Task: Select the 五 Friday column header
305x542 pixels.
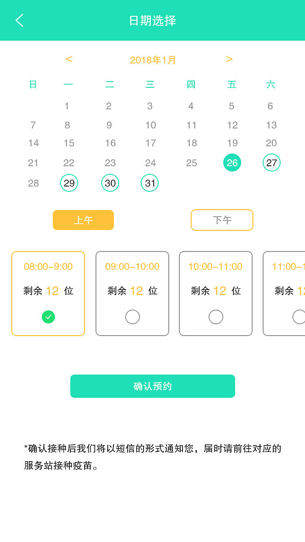Action: (x=232, y=84)
